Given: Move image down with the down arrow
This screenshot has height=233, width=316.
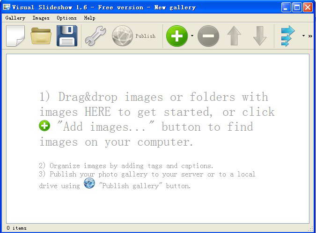Looking at the screenshot, I should coord(260,36).
